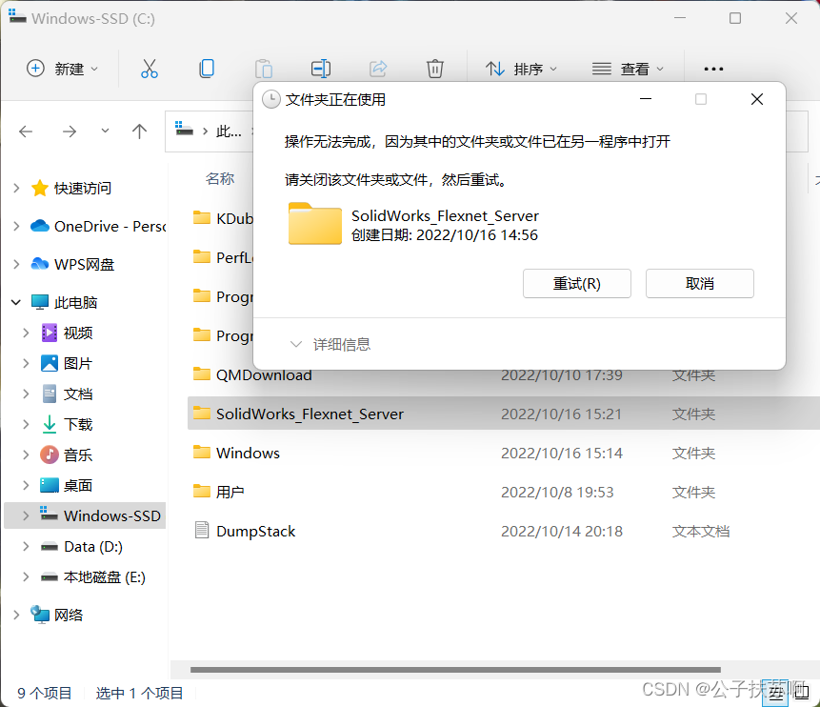Click the Cut scissors icon
Viewport: 820px width, 707px height.
pos(149,69)
